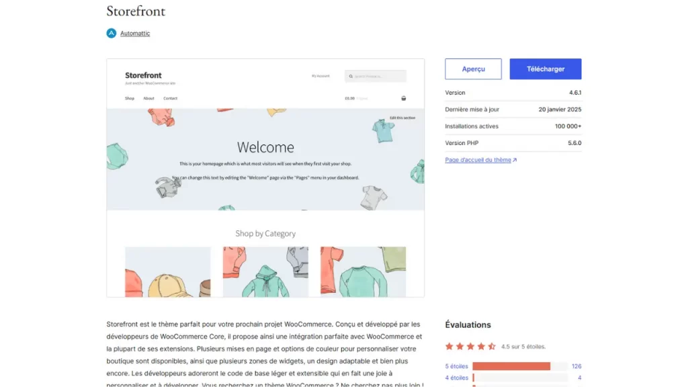Screen dimensions: 688x387
Task: Open the 4 étoiles reviews link
Action: click(x=456, y=378)
